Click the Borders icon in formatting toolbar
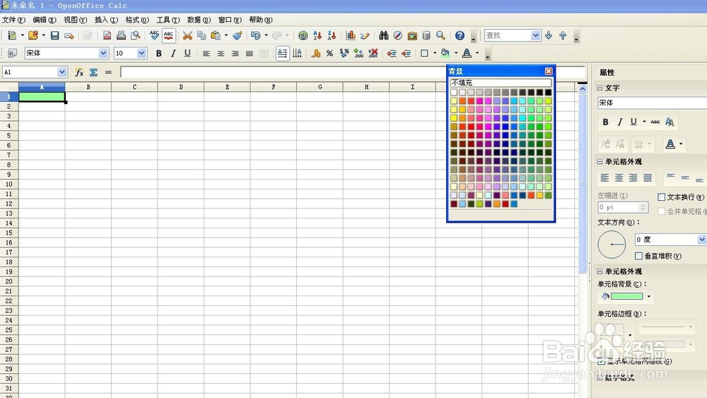This screenshot has height=398, width=707. [x=424, y=53]
